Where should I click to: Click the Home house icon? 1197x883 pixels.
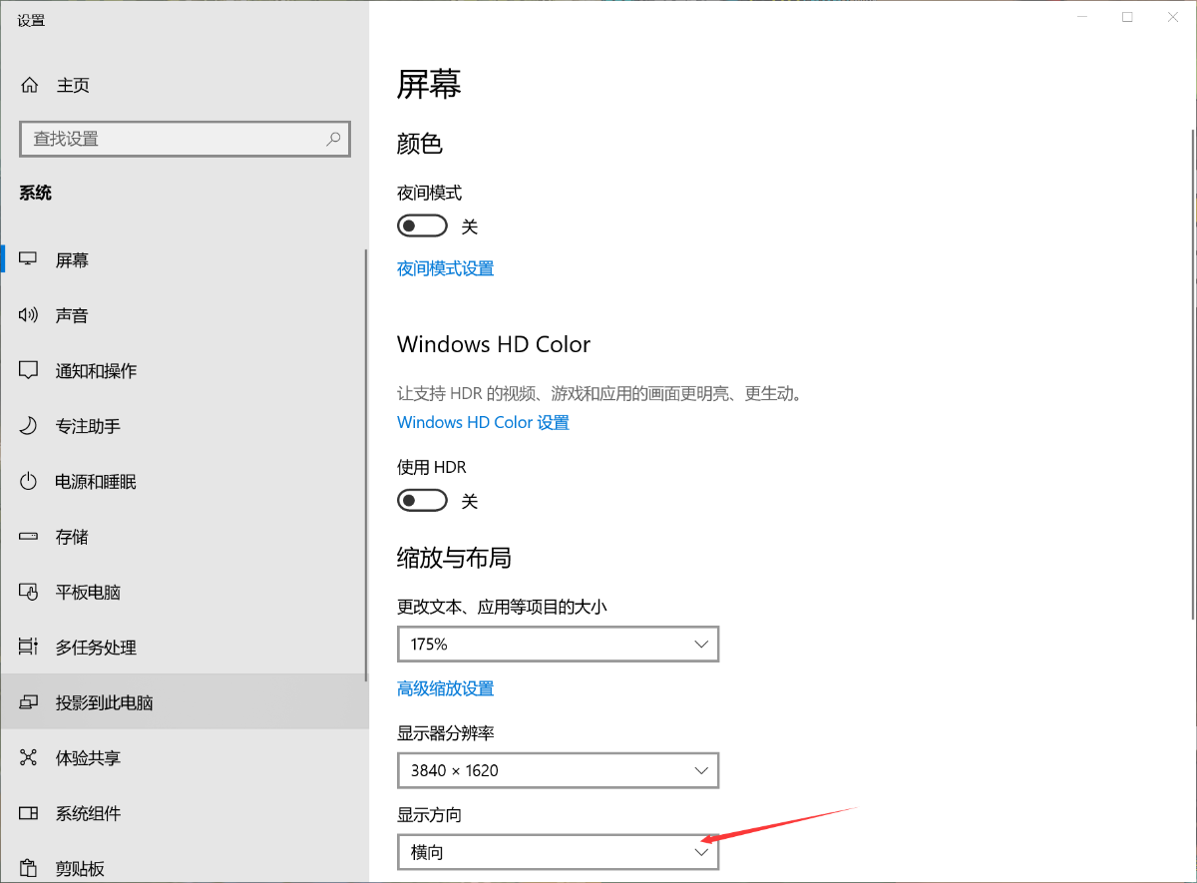tap(29, 85)
